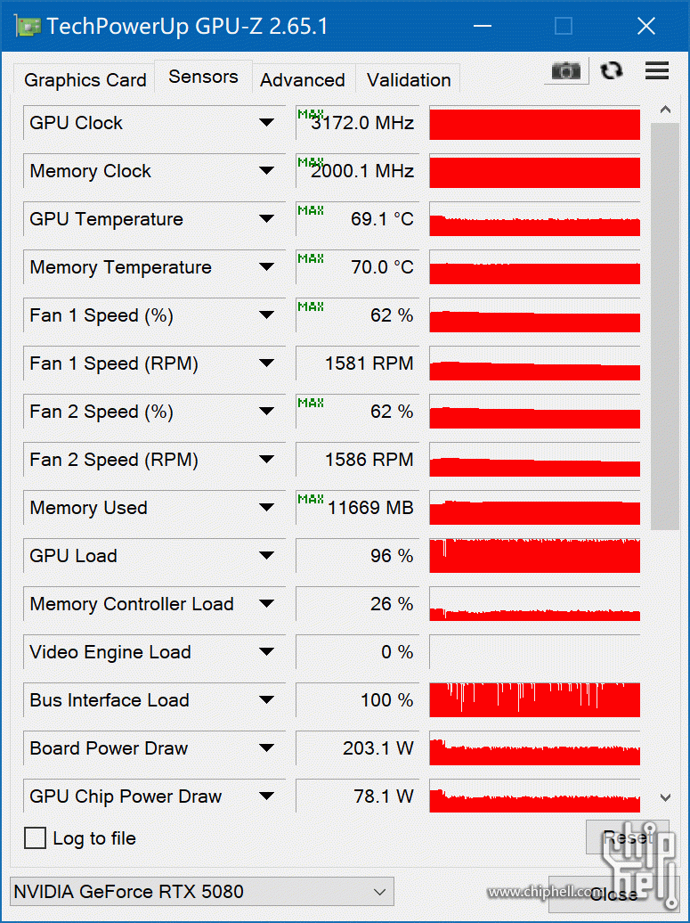This screenshot has width=690, height=923.
Task: Click the 203.1 W board power value
Action: pyautogui.click(x=378, y=748)
